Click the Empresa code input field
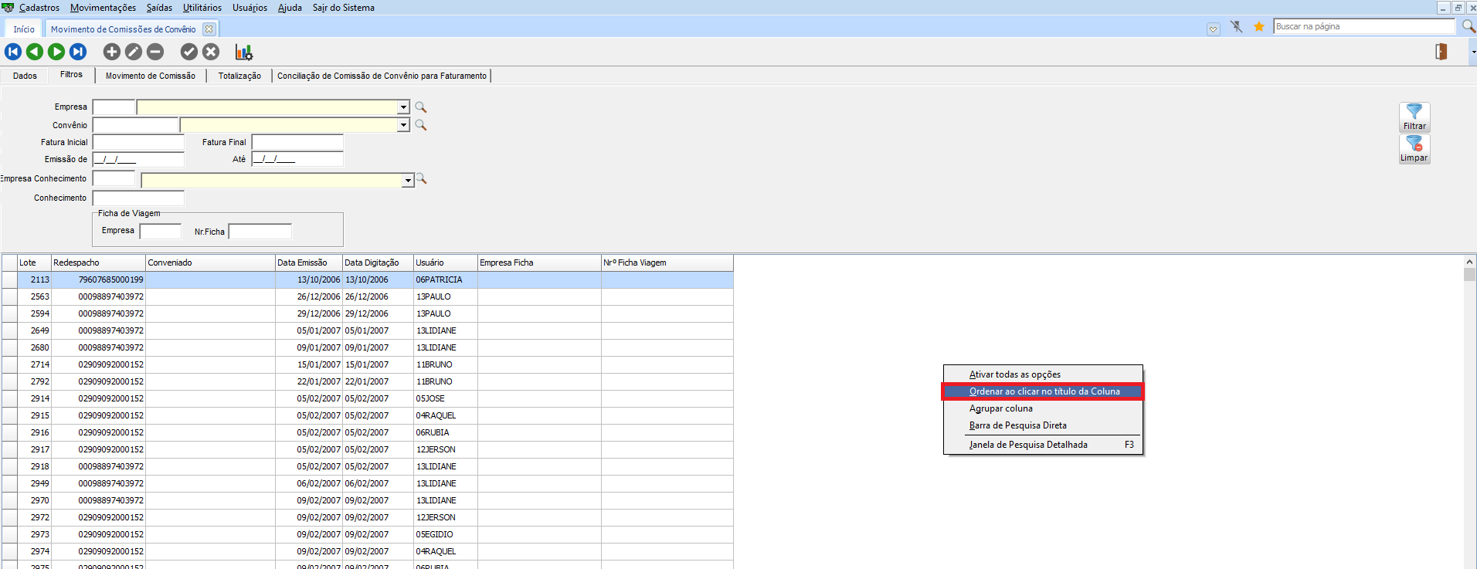This screenshot has width=1477, height=569. click(x=114, y=107)
